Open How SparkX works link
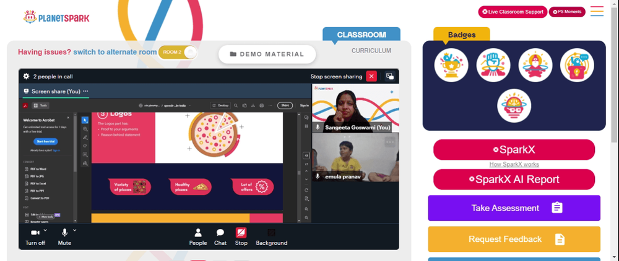The height and width of the screenshot is (261, 619). (514, 164)
